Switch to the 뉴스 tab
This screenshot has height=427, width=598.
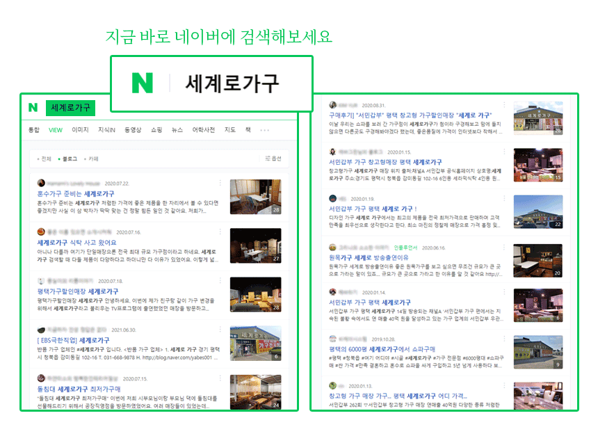point(177,130)
